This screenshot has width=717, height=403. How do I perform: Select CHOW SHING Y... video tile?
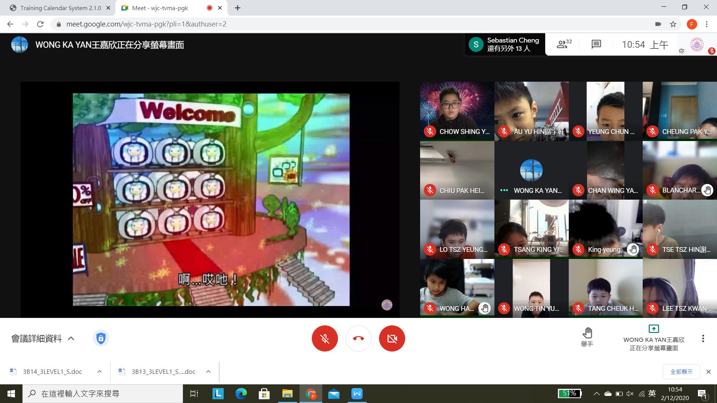pyautogui.click(x=457, y=111)
